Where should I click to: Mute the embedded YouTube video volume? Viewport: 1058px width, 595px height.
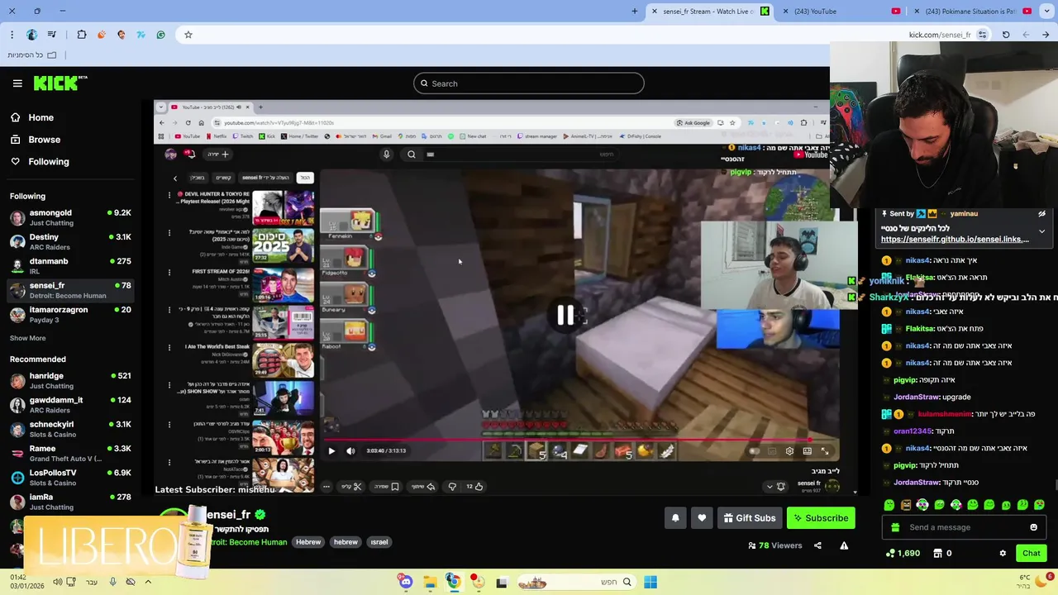(350, 451)
